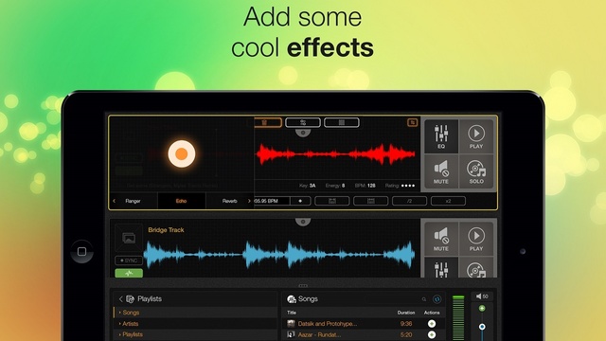Image resolution: width=606 pixels, height=341 pixels.
Task: Mute the top deck
Action: click(441, 171)
